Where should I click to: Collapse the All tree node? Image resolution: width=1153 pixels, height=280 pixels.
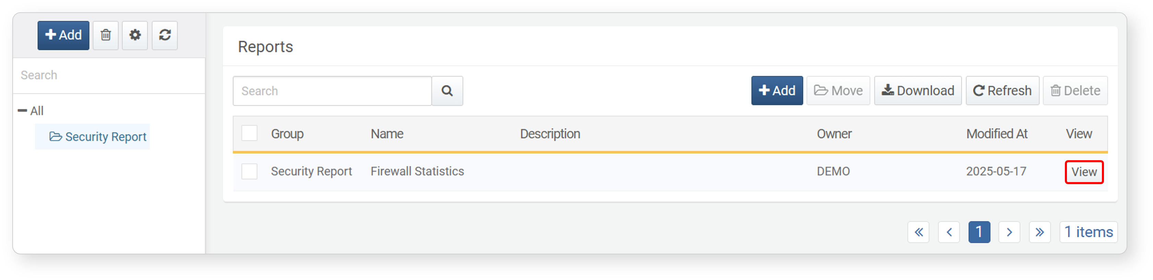point(22,111)
